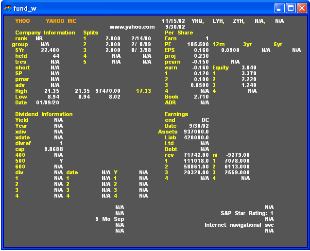Click the rev value 71742.00
This screenshot has height=251, width=310.
click(x=196, y=155)
